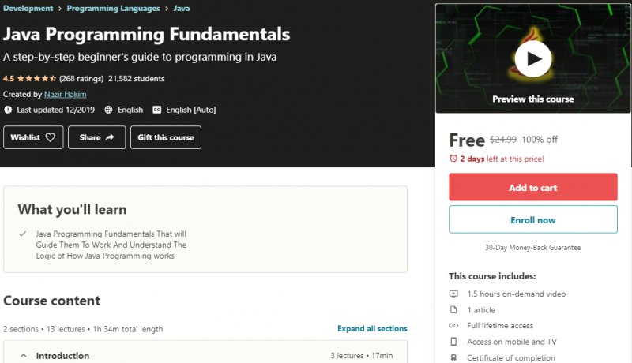
Task: Click the Course content heading
Action: point(51,301)
